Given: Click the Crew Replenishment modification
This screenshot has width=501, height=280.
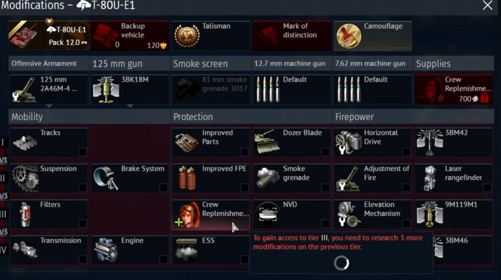Looking at the screenshot, I should pyautogui.click(x=211, y=214).
